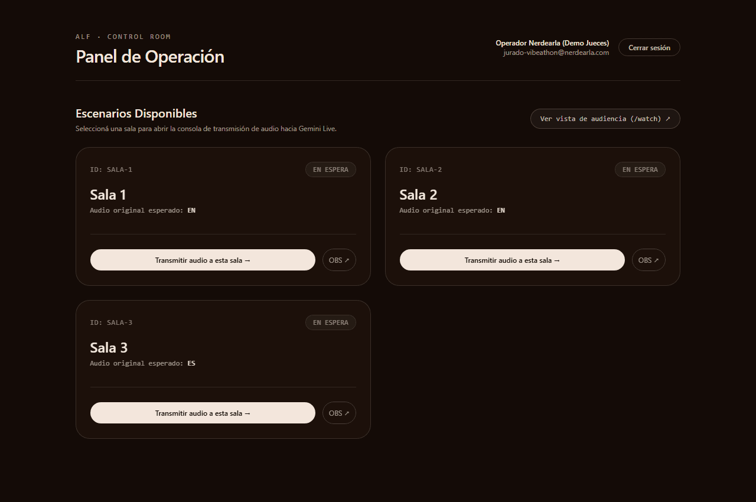Click the Cerrar sesión button

pyautogui.click(x=649, y=48)
